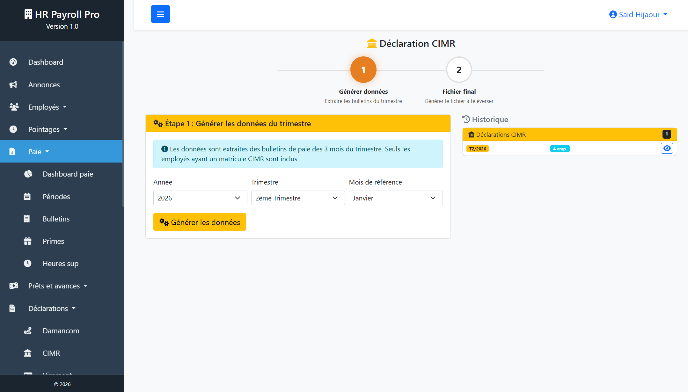Open the Année dropdown showing 2026
Image resolution: width=688 pixels, height=392 pixels.
tap(200, 198)
